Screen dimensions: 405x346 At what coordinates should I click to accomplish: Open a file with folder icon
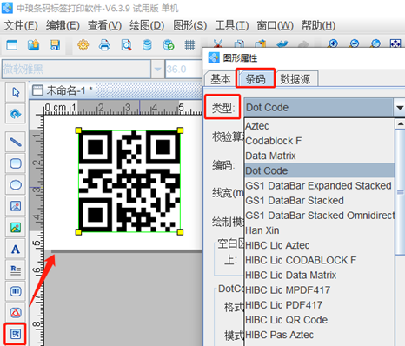pyautogui.click(x=33, y=45)
